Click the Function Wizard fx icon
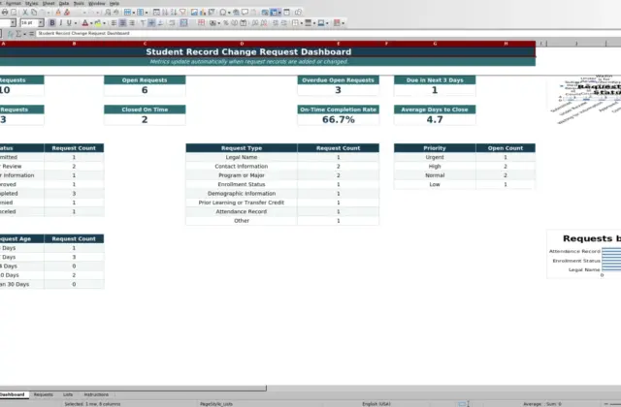The image size is (621, 407). tap(11, 34)
